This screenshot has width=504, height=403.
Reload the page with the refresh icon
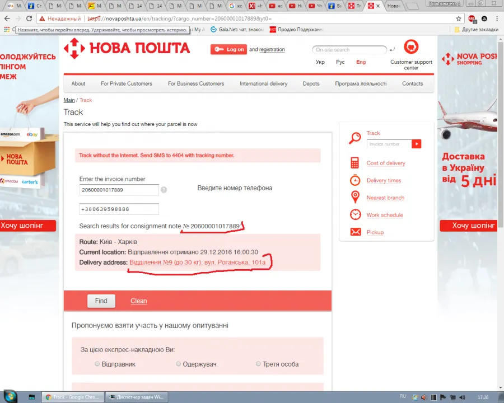pos(29,18)
